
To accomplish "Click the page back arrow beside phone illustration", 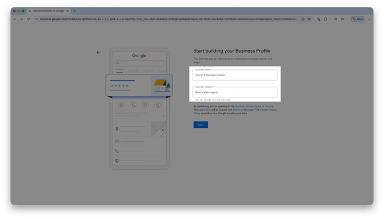I will [x=98, y=52].
